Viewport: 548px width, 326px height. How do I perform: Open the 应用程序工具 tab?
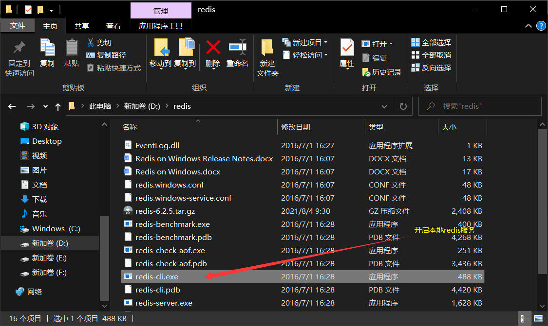pos(160,26)
